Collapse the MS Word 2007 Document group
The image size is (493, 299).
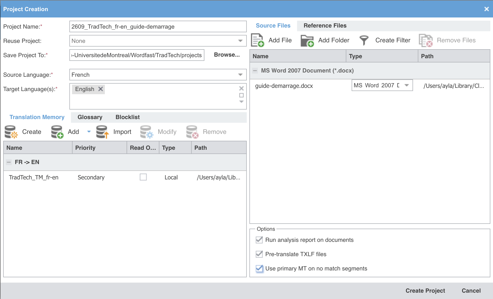255,71
